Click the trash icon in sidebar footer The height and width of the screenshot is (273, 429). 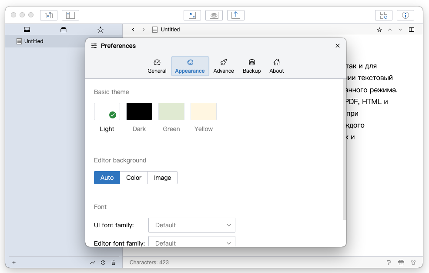point(114,263)
